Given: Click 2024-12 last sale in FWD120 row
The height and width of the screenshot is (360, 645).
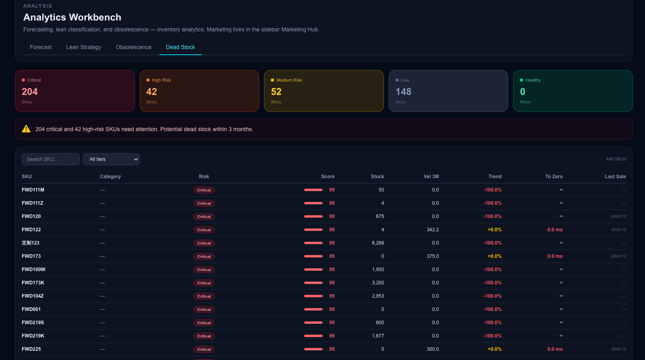Looking at the screenshot, I should 618,216.
